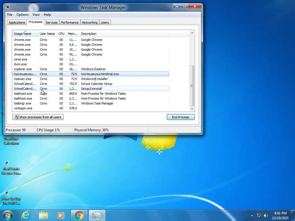Open Real Estate License Exa... desktop shortcut

click(x=11, y=168)
